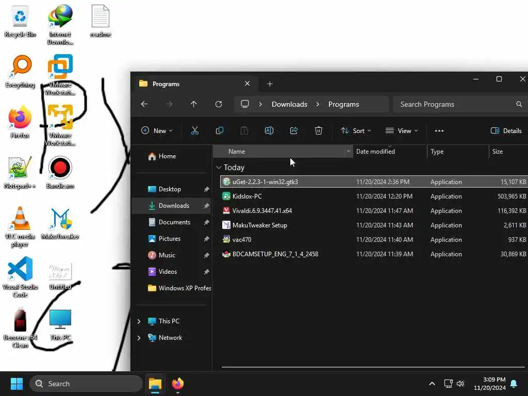
Task: Unpin Pictures from quick access
Action: 206,239
